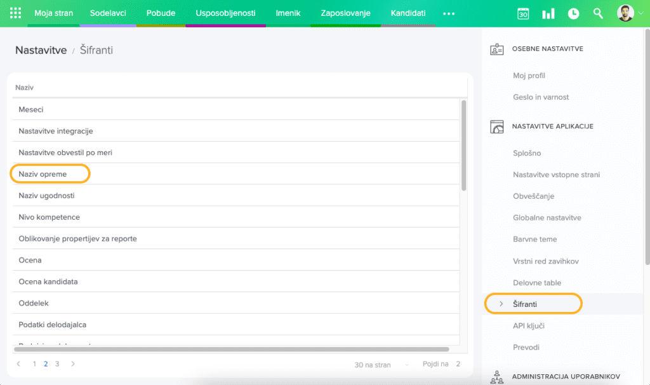Viewport: 650px width, 385px height.
Task: Click the search magnifier icon
Action: [x=598, y=13]
